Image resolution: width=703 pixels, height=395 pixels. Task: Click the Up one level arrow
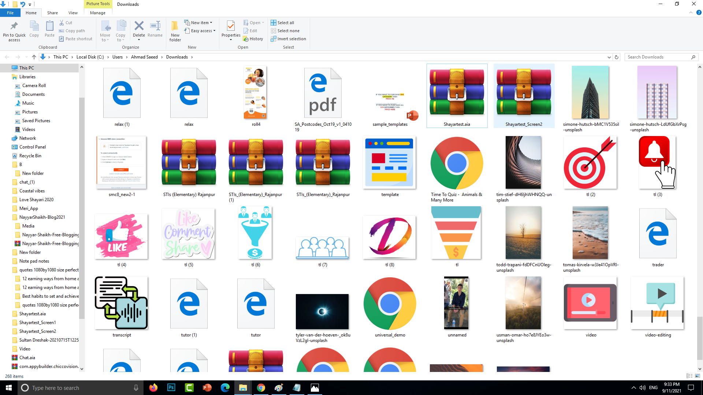34,57
